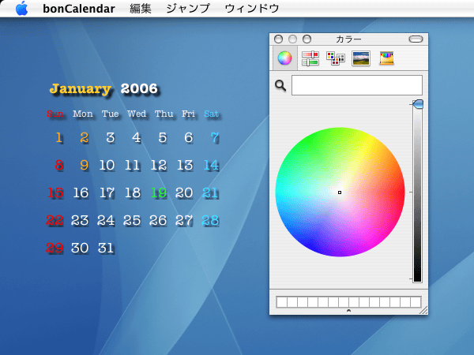Screen dimensions: 474x355
Task: Select green-highlighted January 19
Action: pyautogui.click(x=159, y=193)
